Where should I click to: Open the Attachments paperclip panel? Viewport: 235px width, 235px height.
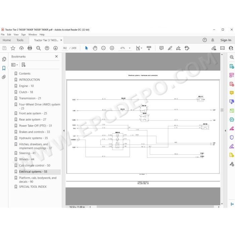4,77
